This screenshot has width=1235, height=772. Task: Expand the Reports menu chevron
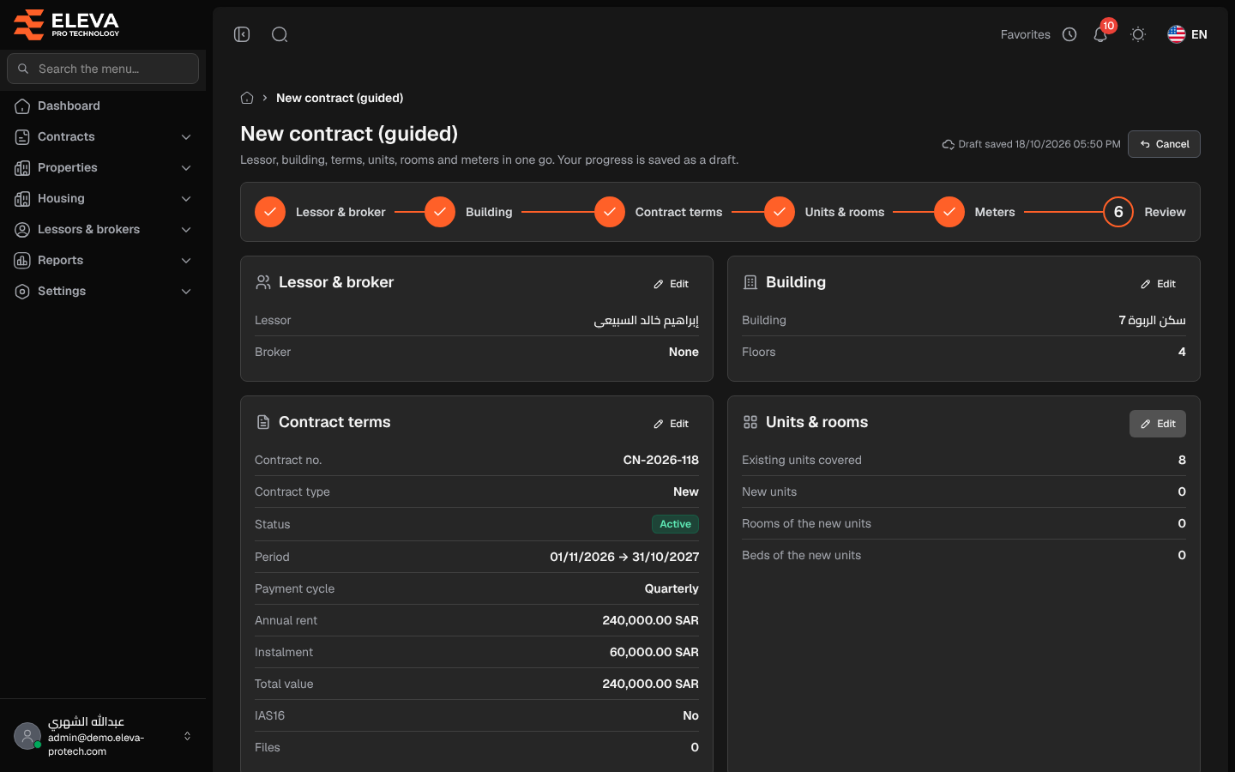pos(186,261)
